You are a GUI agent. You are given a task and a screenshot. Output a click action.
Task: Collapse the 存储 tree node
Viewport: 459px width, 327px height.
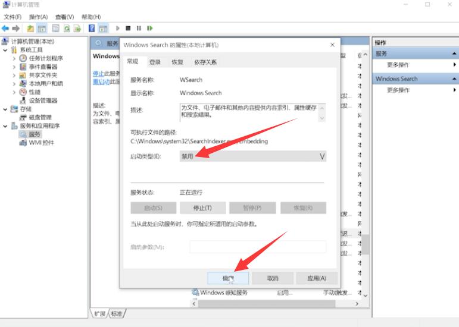click(5, 109)
